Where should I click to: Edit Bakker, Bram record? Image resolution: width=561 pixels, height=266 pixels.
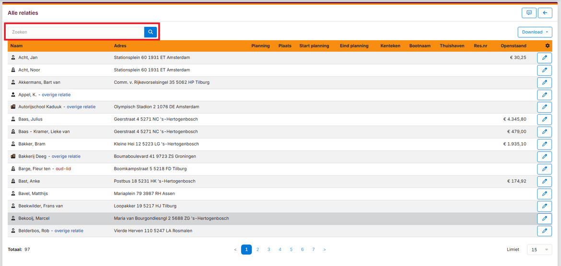coord(544,144)
